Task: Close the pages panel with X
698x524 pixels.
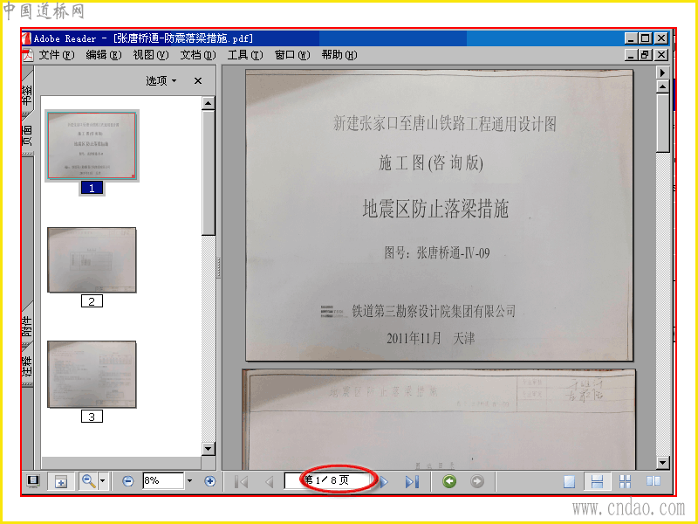Action: coord(198,80)
